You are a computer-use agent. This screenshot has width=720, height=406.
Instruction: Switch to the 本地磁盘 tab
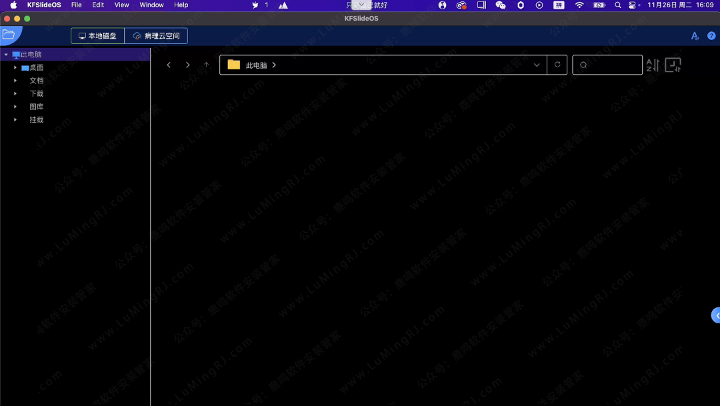98,36
